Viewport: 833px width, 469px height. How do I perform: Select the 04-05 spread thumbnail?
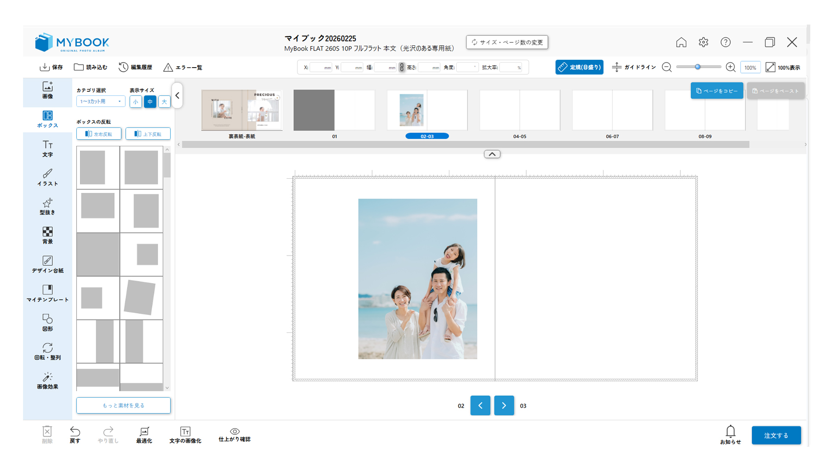[x=520, y=110]
